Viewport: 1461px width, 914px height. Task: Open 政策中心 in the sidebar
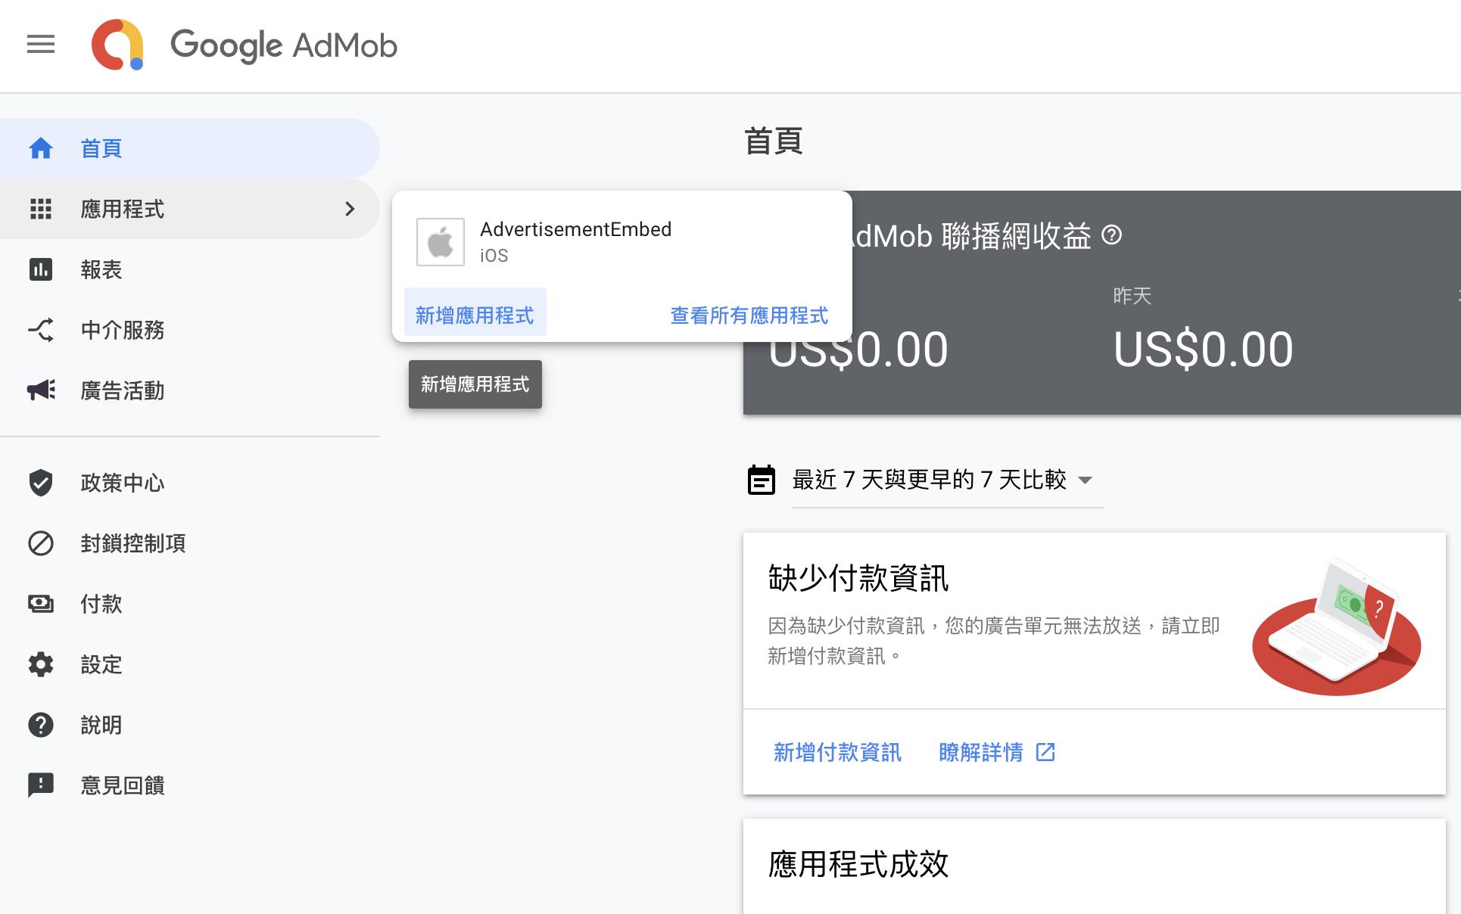(189, 483)
